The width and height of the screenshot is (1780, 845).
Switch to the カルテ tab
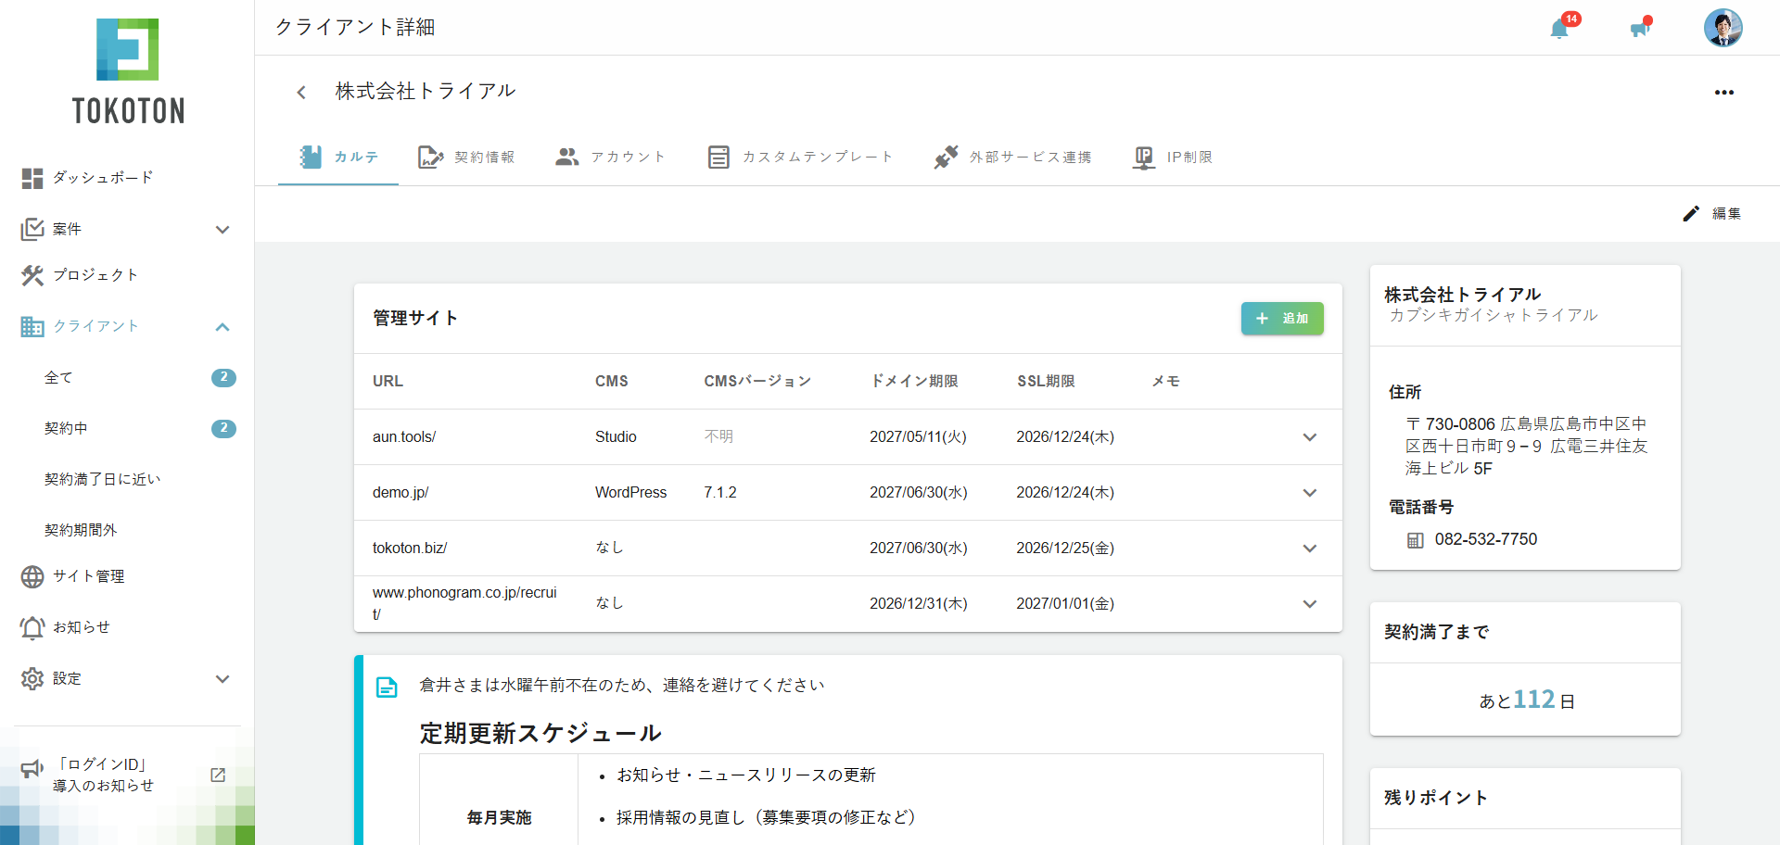tap(338, 158)
